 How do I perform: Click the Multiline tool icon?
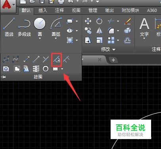(36, 69)
